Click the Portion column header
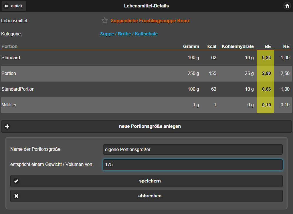Screen dimensions: 293x214 click(x=9, y=46)
